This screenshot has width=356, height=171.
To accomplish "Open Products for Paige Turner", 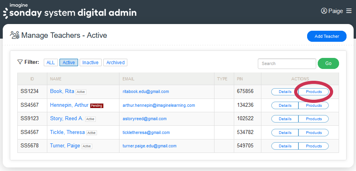I will point(314,146).
